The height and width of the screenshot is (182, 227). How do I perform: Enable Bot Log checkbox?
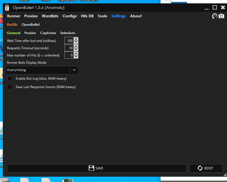pos(10,79)
